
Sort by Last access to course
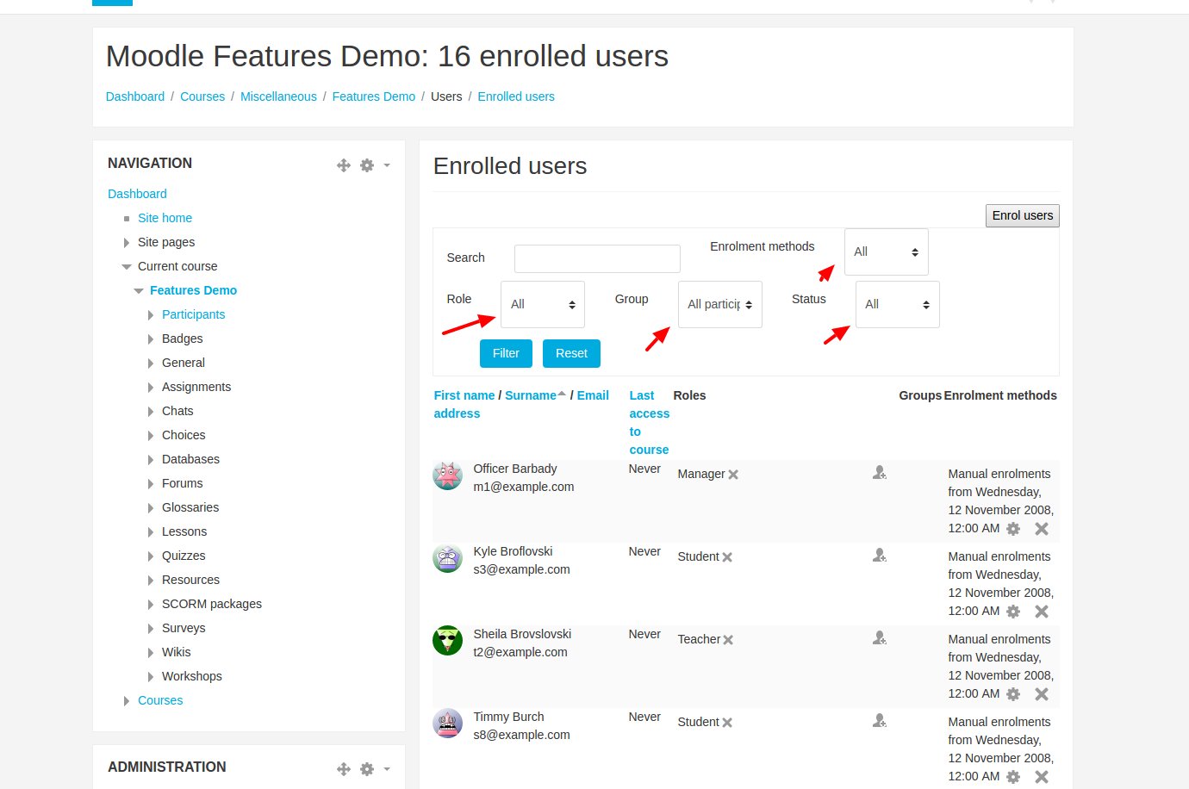click(650, 422)
